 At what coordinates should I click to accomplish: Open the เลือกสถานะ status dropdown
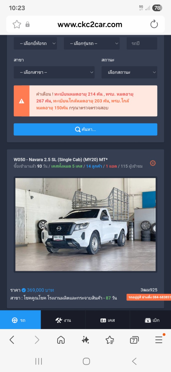pos(129,72)
